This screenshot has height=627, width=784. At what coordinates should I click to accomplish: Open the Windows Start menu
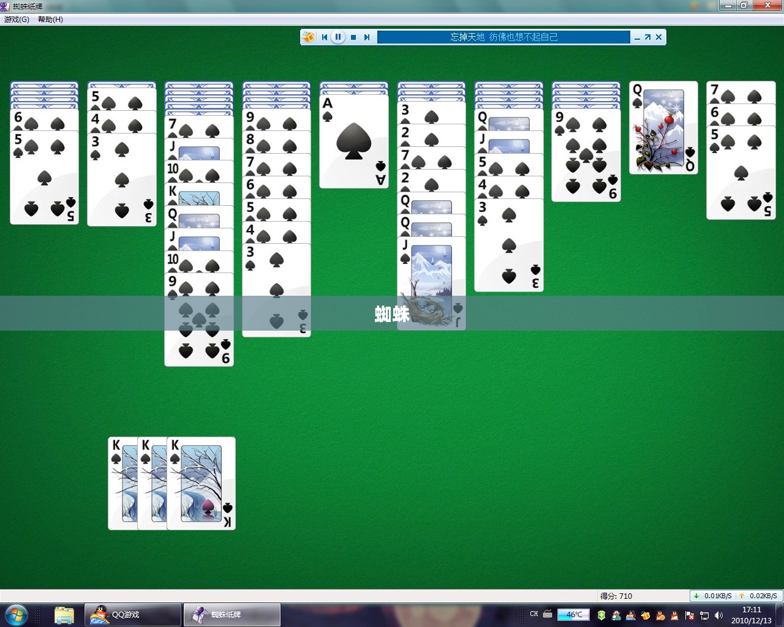(17, 615)
